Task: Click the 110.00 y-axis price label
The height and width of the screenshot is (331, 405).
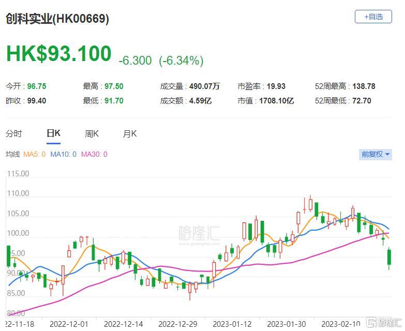Action: point(18,193)
